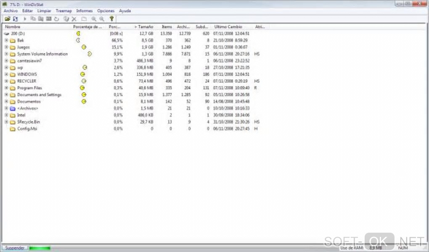The image size is (429, 252).
Task: Expand the camtasiawin7 folder node
Action: coord(6,60)
